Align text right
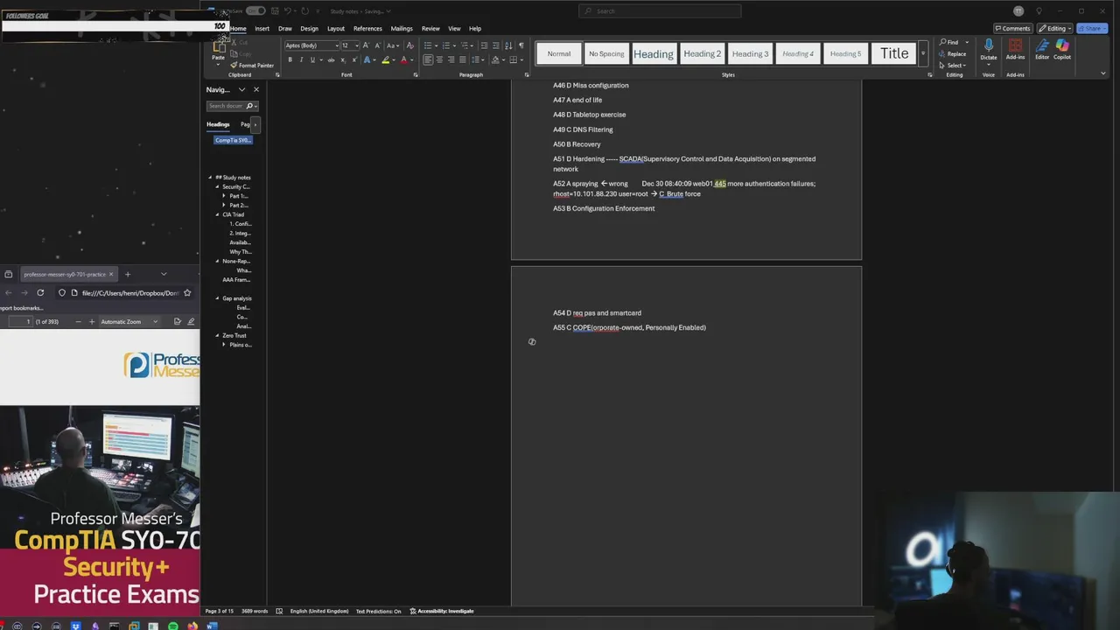Image resolution: width=1120 pixels, height=630 pixels. (x=451, y=59)
